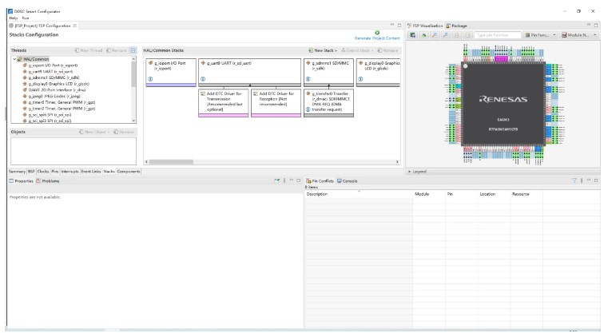Sort by the Description column header
This screenshot has height=333, width=608.
click(359, 194)
